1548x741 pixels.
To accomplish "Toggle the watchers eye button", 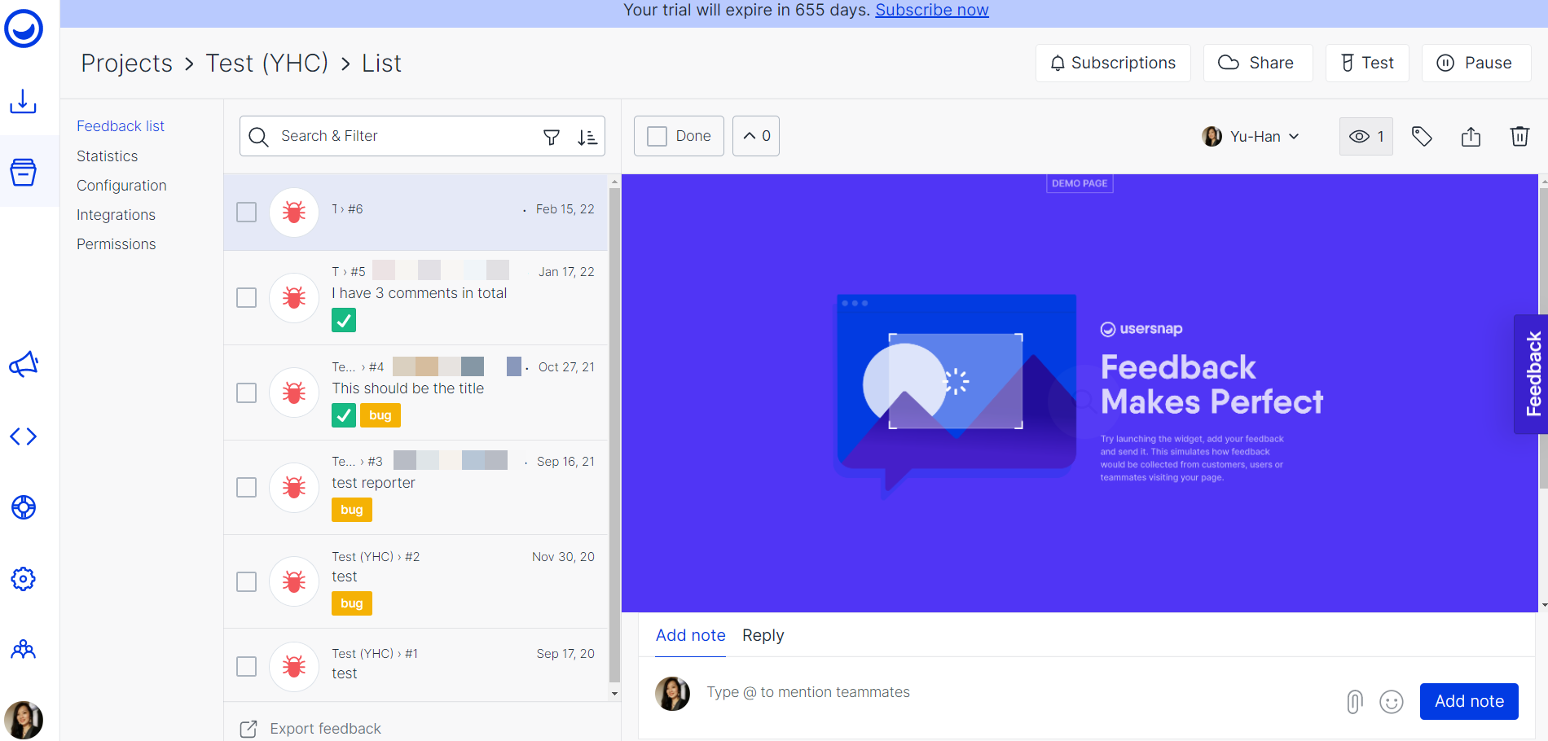I will click(x=1366, y=136).
